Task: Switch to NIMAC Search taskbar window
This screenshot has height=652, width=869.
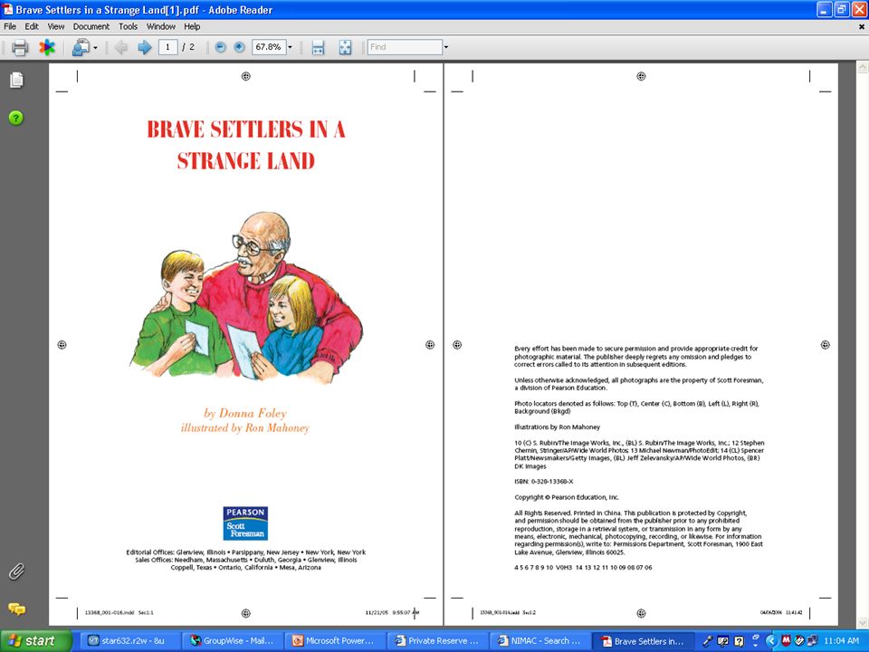Action: coord(540,641)
